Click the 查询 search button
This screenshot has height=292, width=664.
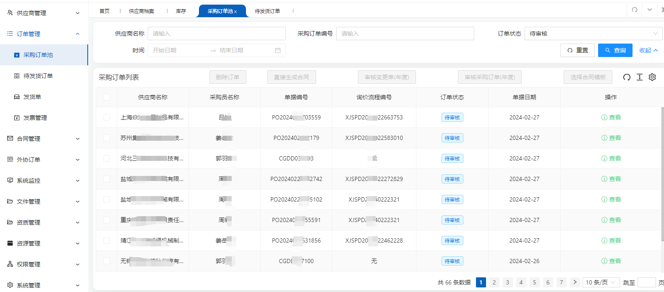(615, 50)
